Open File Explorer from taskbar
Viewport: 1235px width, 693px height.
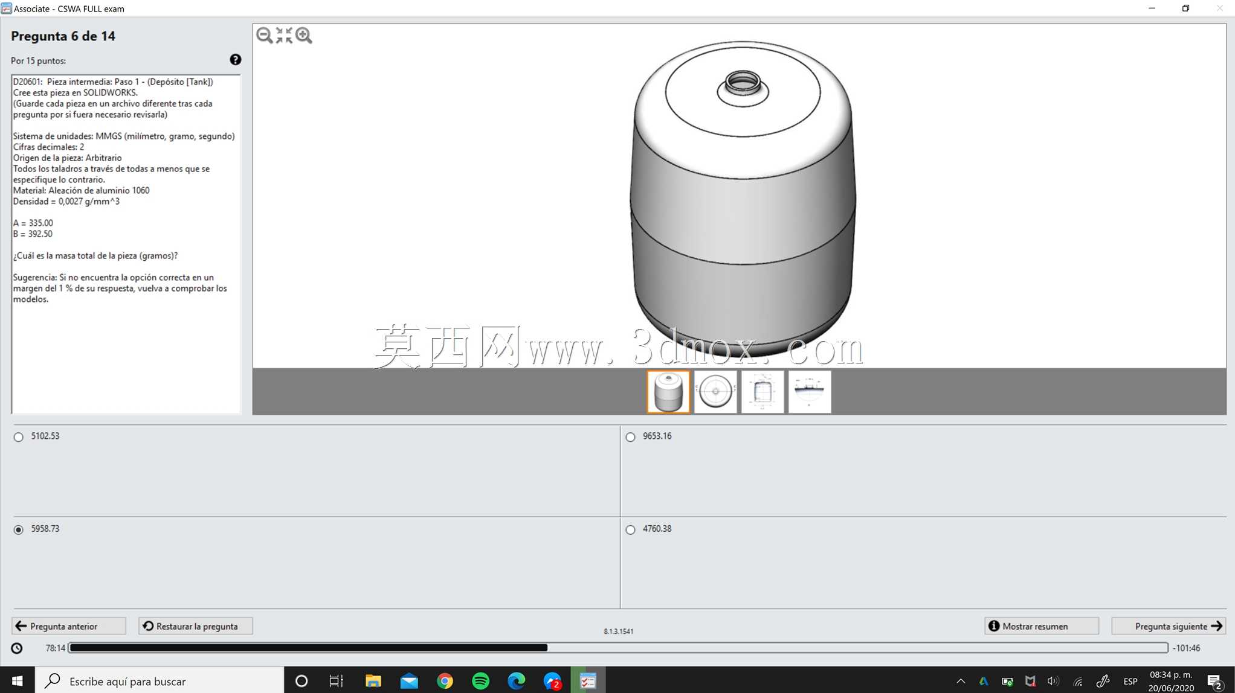click(x=373, y=681)
